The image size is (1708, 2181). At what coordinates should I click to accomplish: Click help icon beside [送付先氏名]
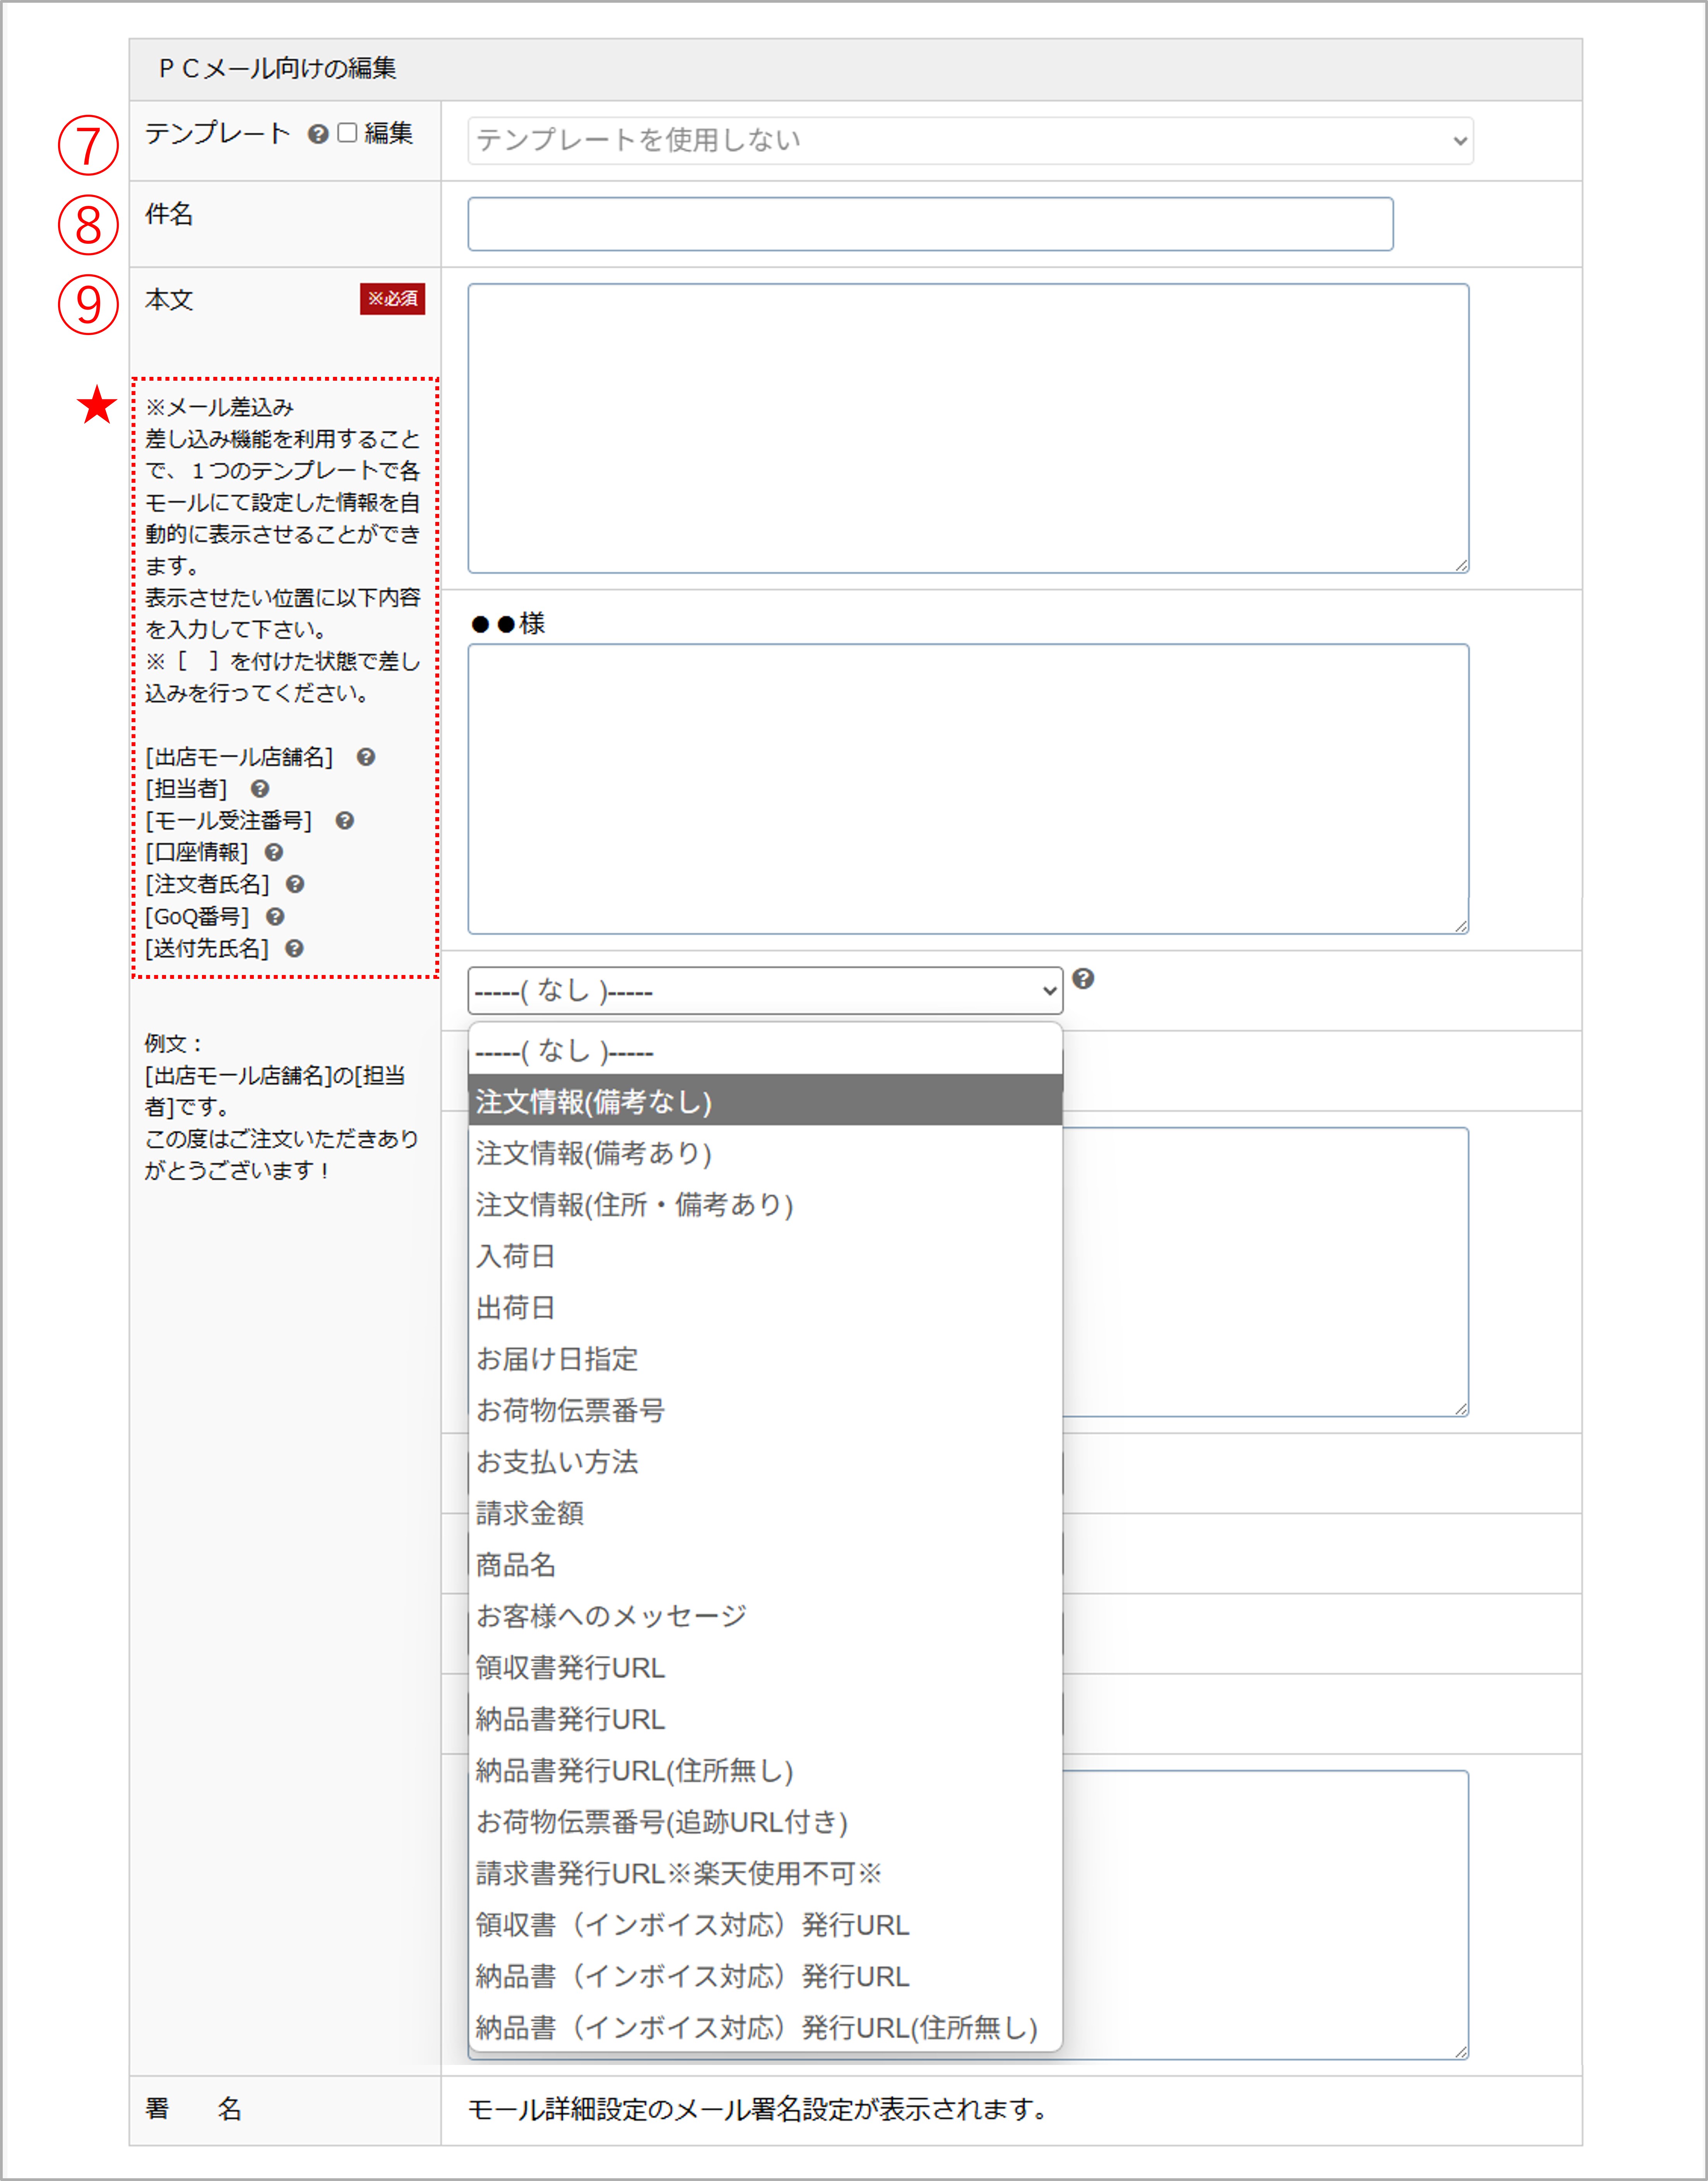[294, 948]
